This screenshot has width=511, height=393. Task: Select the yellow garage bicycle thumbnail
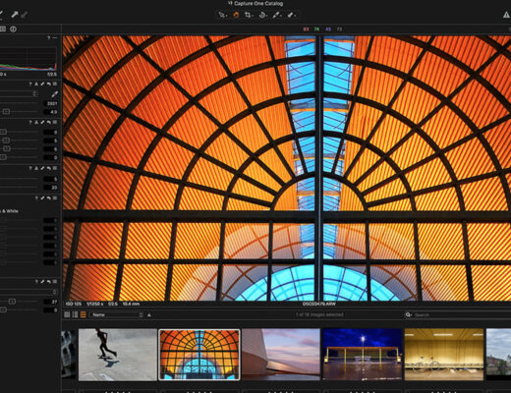point(444,355)
